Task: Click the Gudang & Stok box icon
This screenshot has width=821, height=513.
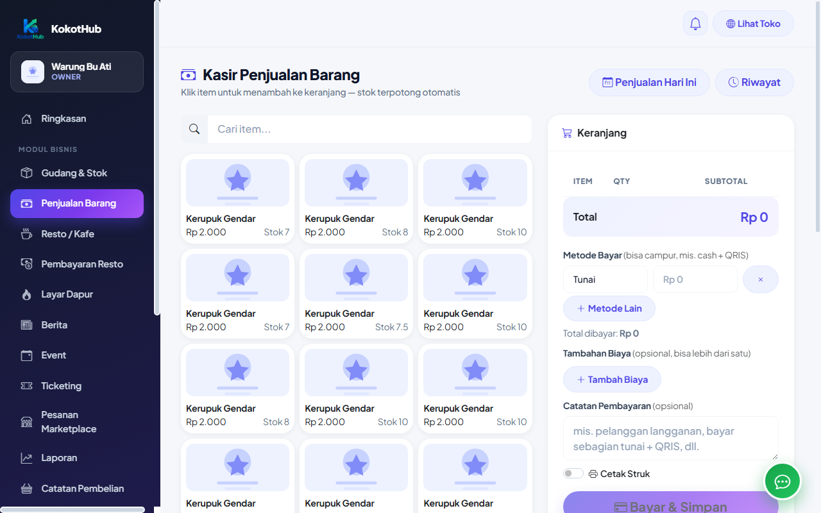Action: (27, 173)
